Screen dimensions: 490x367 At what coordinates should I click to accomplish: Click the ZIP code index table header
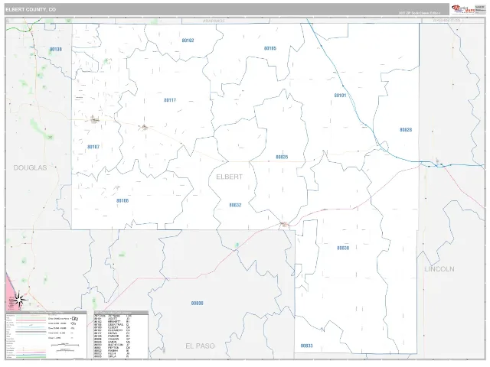(121, 313)
